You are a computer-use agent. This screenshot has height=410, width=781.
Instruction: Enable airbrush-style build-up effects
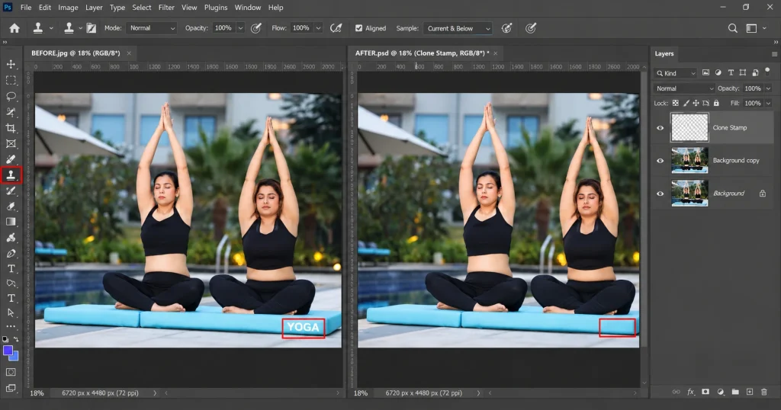[336, 28]
